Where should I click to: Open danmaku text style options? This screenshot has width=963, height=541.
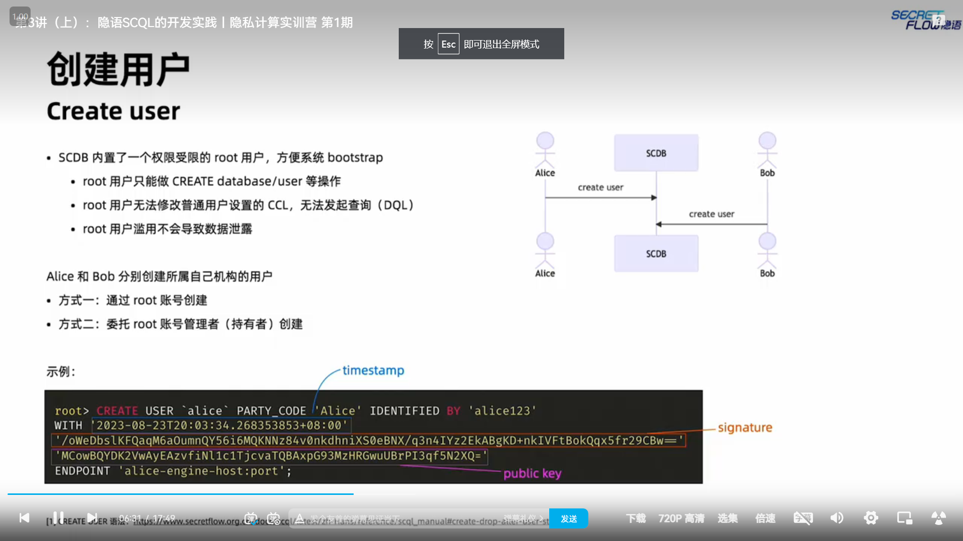[299, 518]
